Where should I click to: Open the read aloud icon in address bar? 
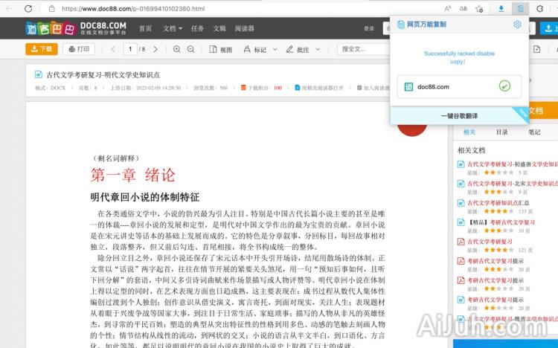pos(448,8)
